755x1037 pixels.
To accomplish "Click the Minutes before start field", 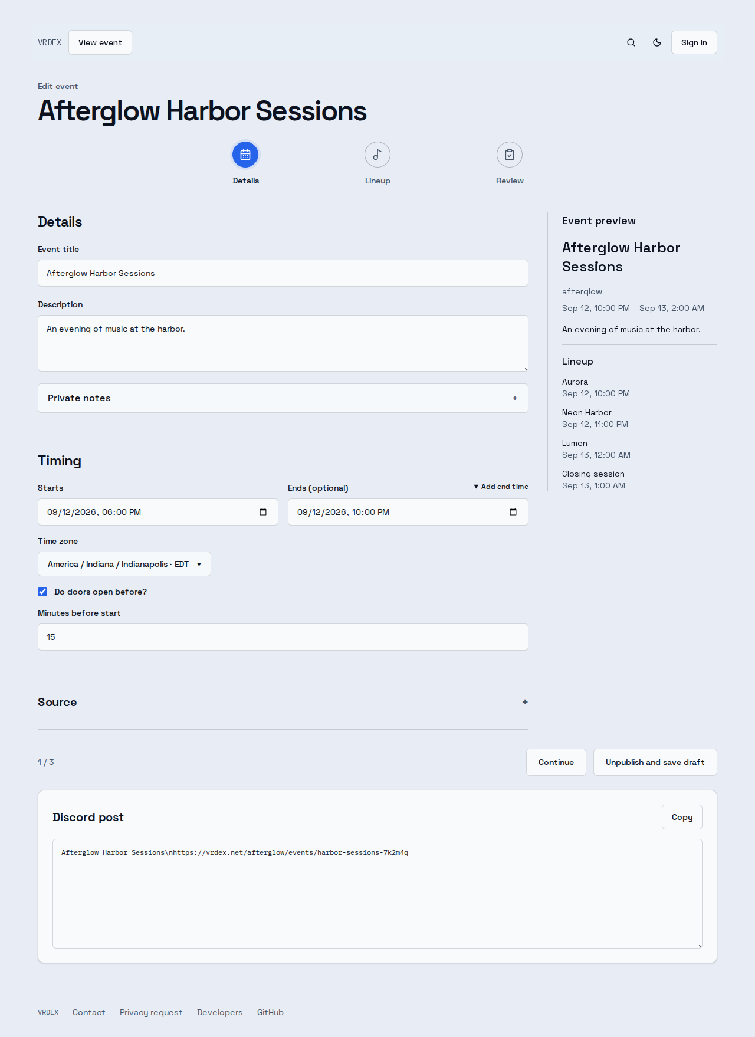I will [x=283, y=637].
